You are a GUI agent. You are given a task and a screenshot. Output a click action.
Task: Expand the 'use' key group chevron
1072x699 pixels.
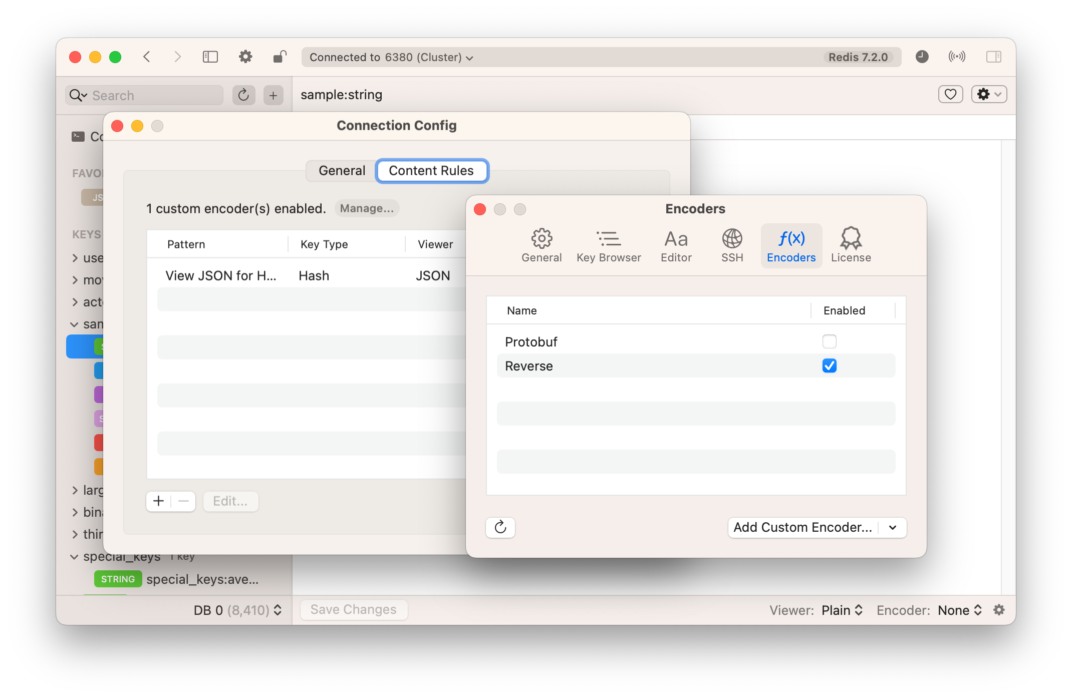pos(75,258)
